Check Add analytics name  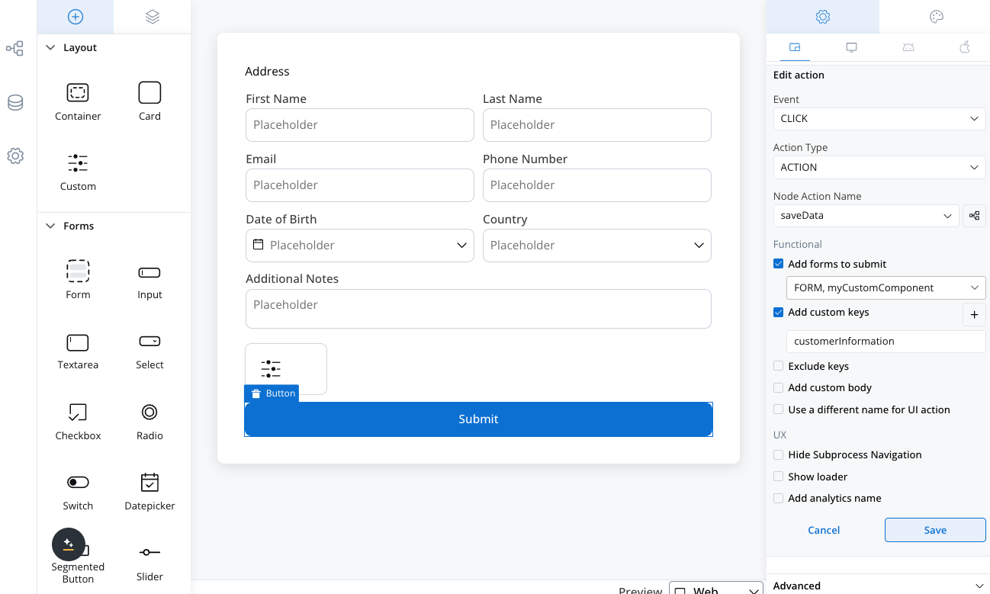778,498
